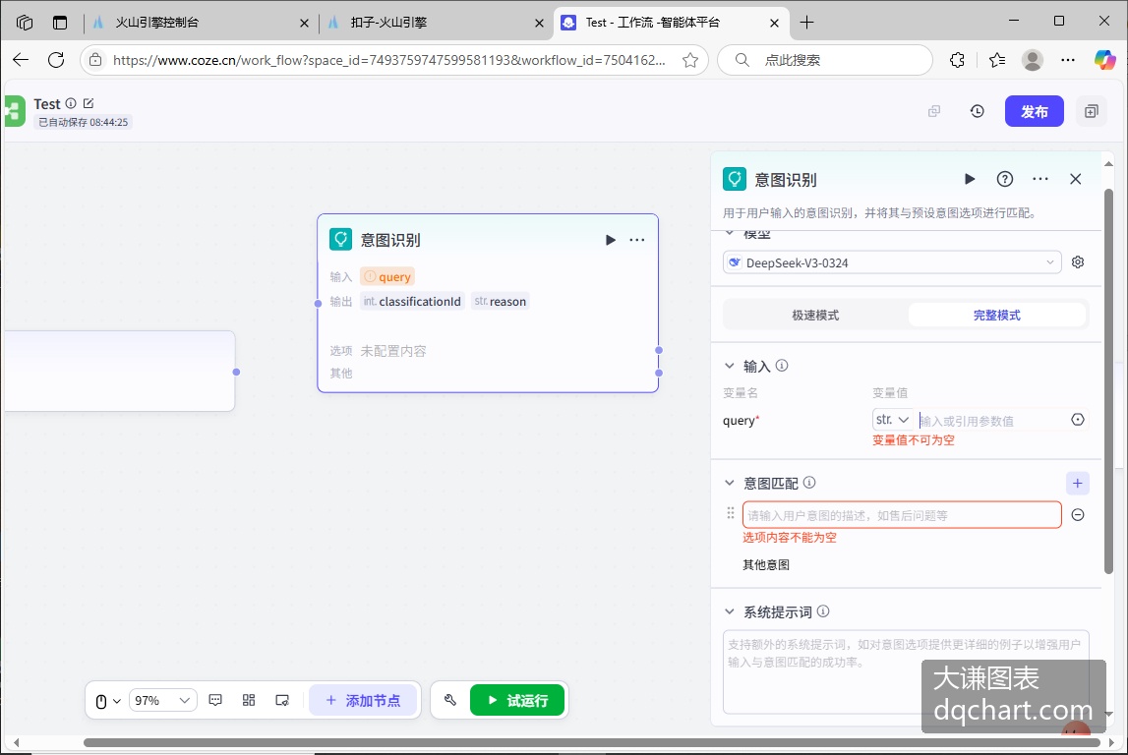Open the debug tool wrench icon
The width and height of the screenshot is (1128, 755).
[x=450, y=700]
